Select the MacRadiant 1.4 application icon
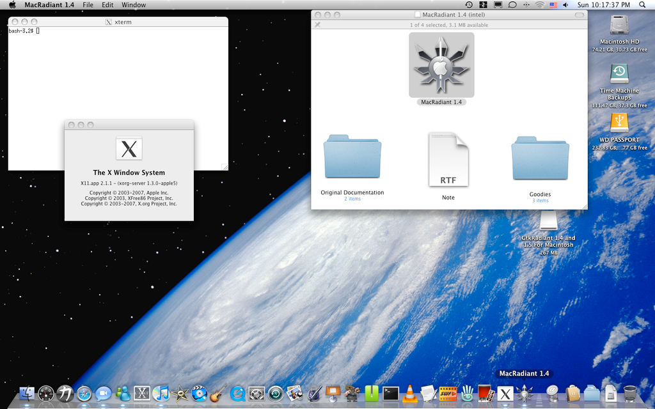 (x=441, y=65)
